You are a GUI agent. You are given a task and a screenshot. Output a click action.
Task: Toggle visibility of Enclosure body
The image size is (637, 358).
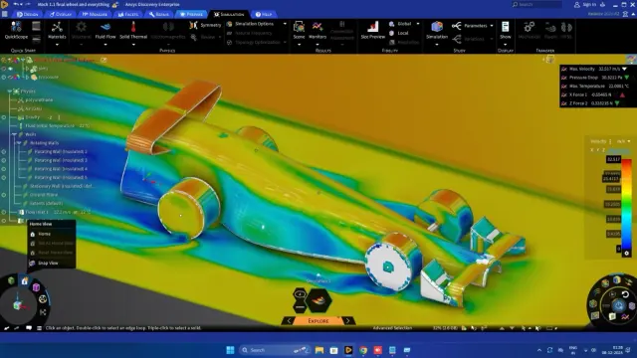4,78
